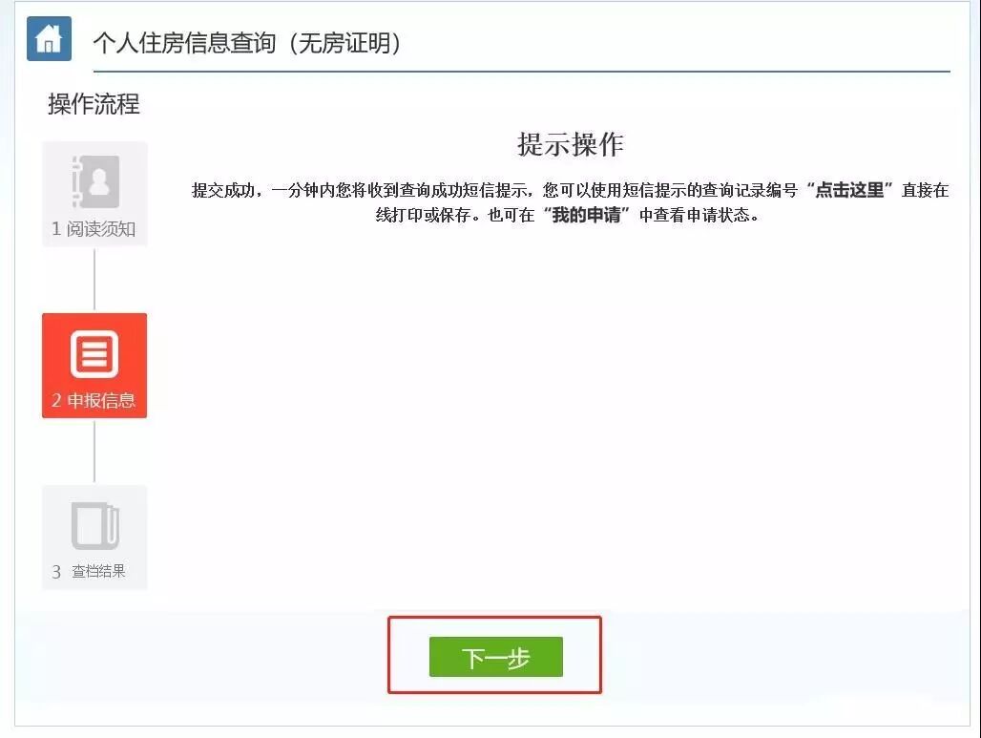Image resolution: width=981 pixels, height=738 pixels.
Task: Select the 操作流程 heading
Action: pyautogui.click(x=94, y=104)
